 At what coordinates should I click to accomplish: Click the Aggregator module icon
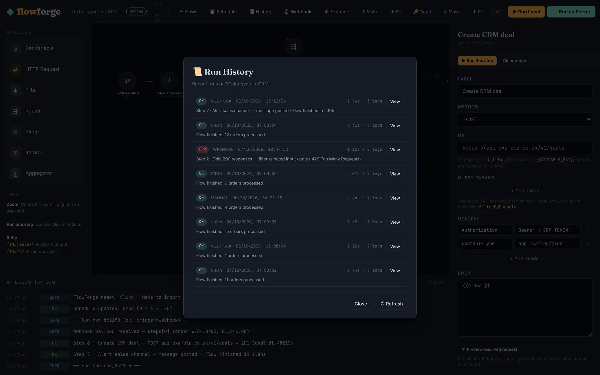click(15, 174)
